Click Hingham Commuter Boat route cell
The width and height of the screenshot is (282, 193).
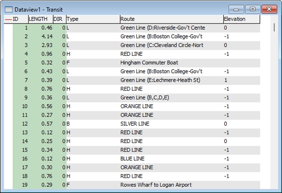172,63
